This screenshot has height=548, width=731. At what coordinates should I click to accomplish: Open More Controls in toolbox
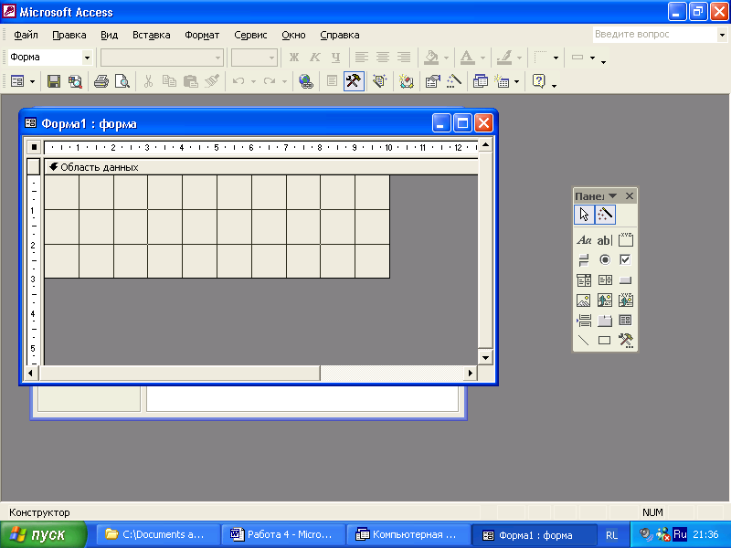(x=626, y=340)
